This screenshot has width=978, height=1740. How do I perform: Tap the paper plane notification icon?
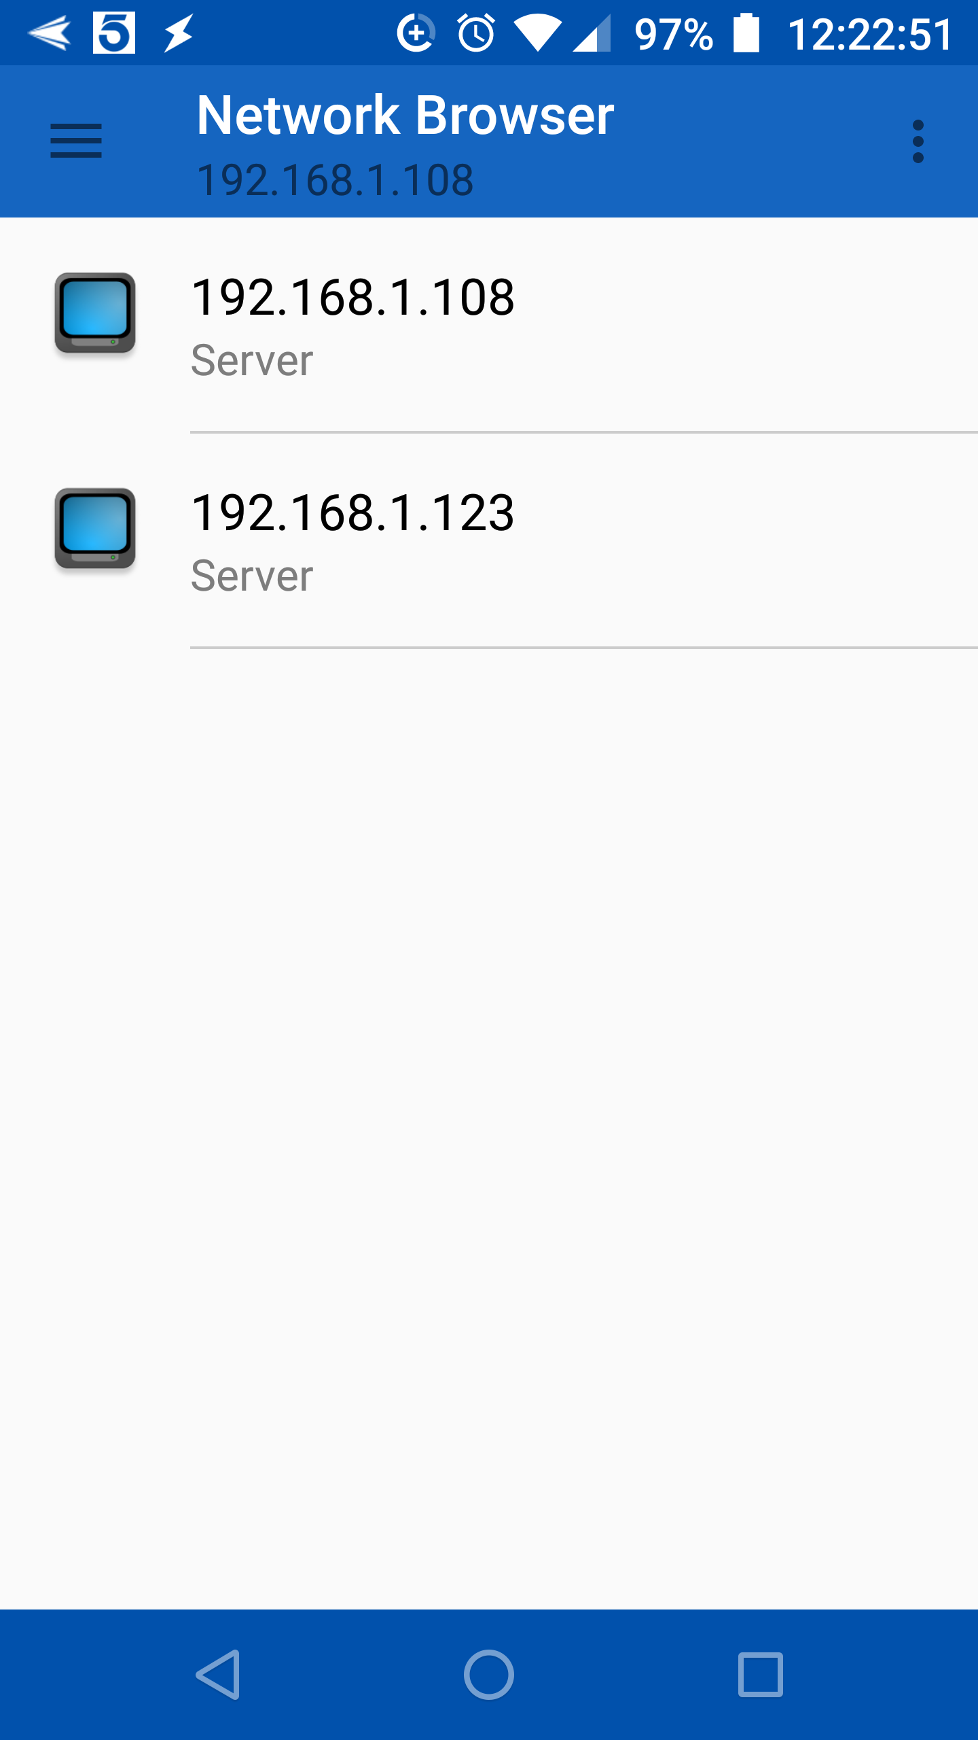coord(50,33)
